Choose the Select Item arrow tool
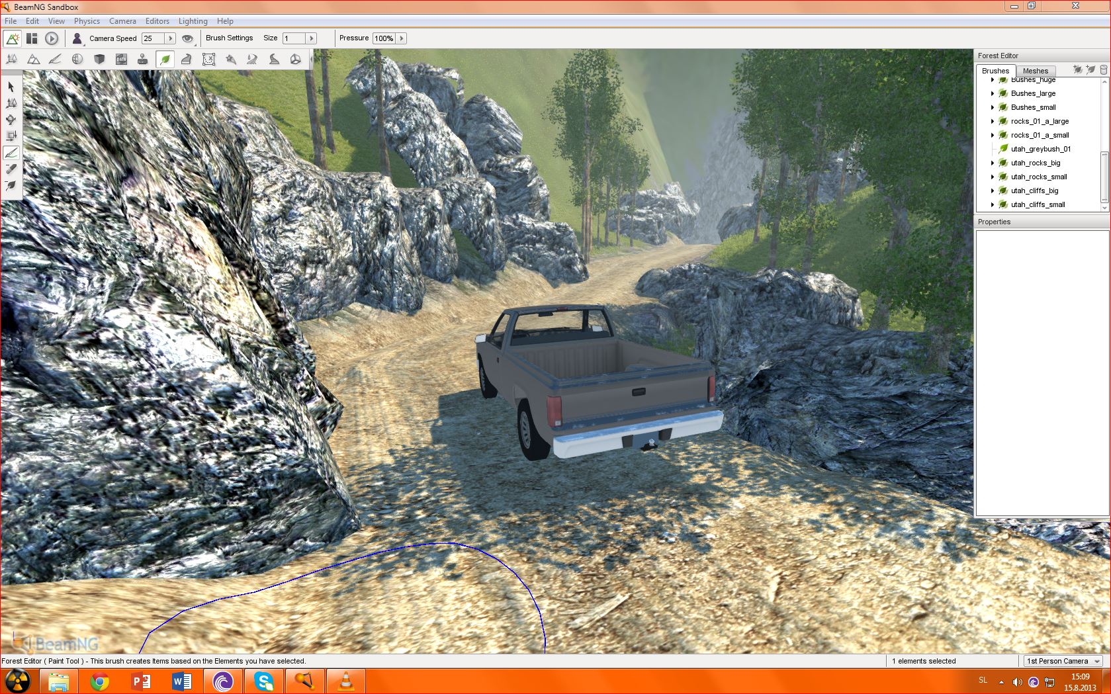This screenshot has width=1111, height=694. click(x=11, y=87)
